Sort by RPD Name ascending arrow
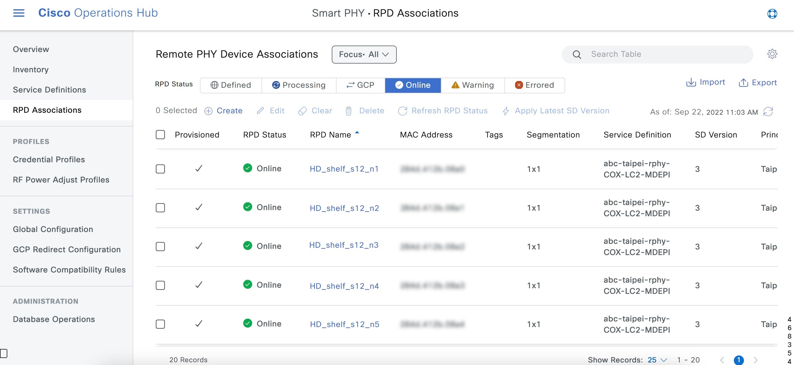 coord(357,132)
